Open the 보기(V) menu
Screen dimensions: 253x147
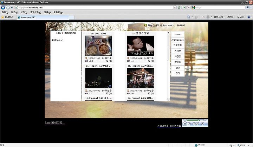[x=24, y=12]
